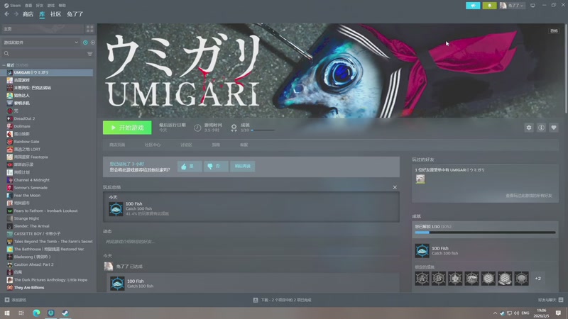This screenshot has width=568, height=319.
Task: Click the small achievements progress bar under 成就
Action: point(263,130)
